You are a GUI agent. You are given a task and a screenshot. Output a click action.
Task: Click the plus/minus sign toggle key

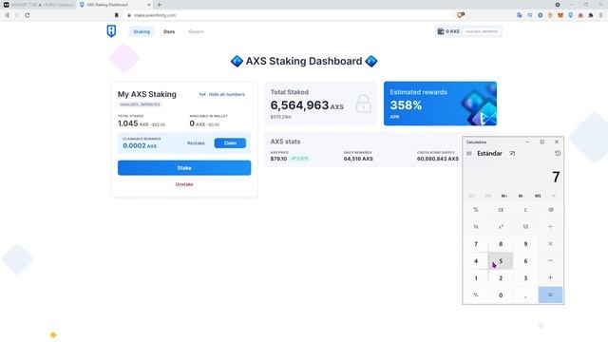476,295
